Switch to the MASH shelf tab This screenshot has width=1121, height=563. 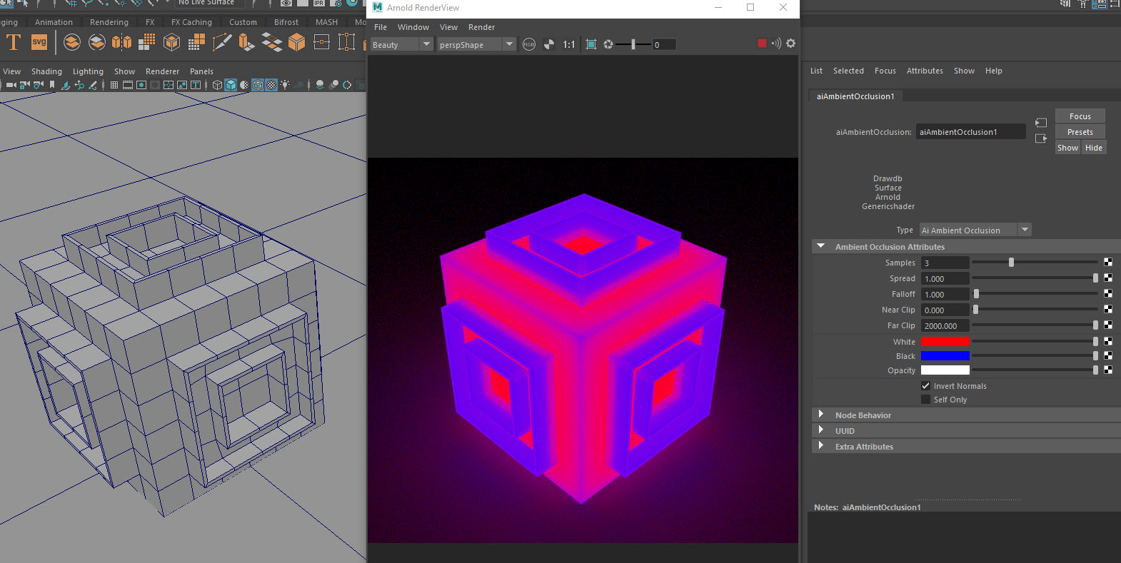(x=326, y=22)
